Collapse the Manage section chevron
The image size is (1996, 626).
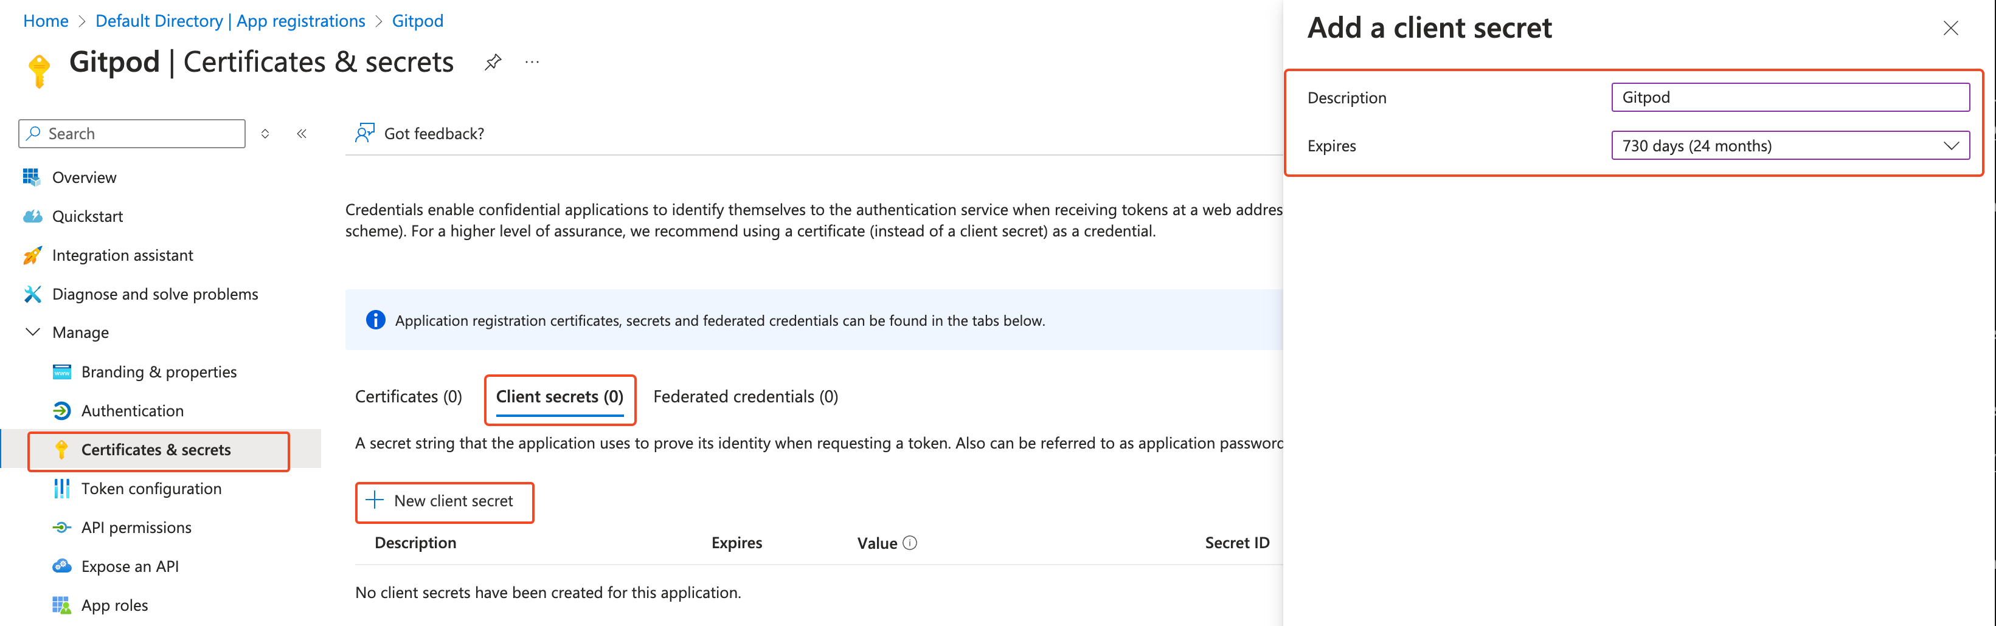point(33,332)
